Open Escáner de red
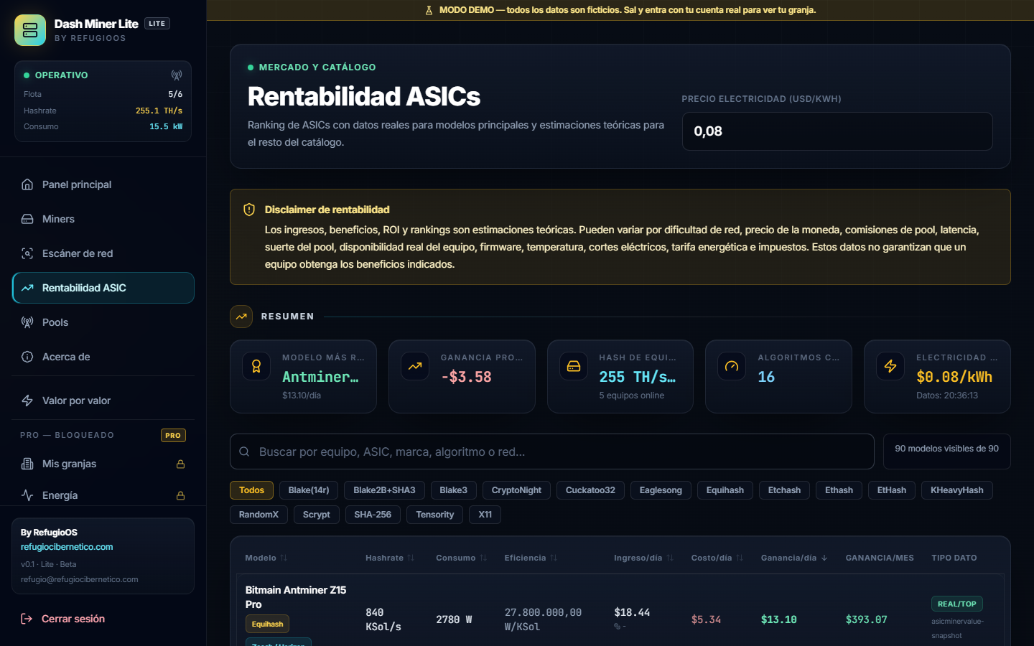 (103, 253)
